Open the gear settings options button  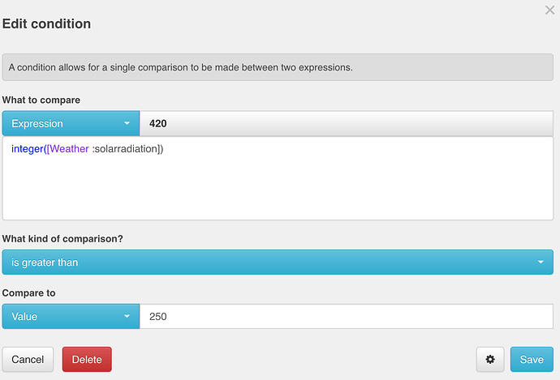(490, 359)
